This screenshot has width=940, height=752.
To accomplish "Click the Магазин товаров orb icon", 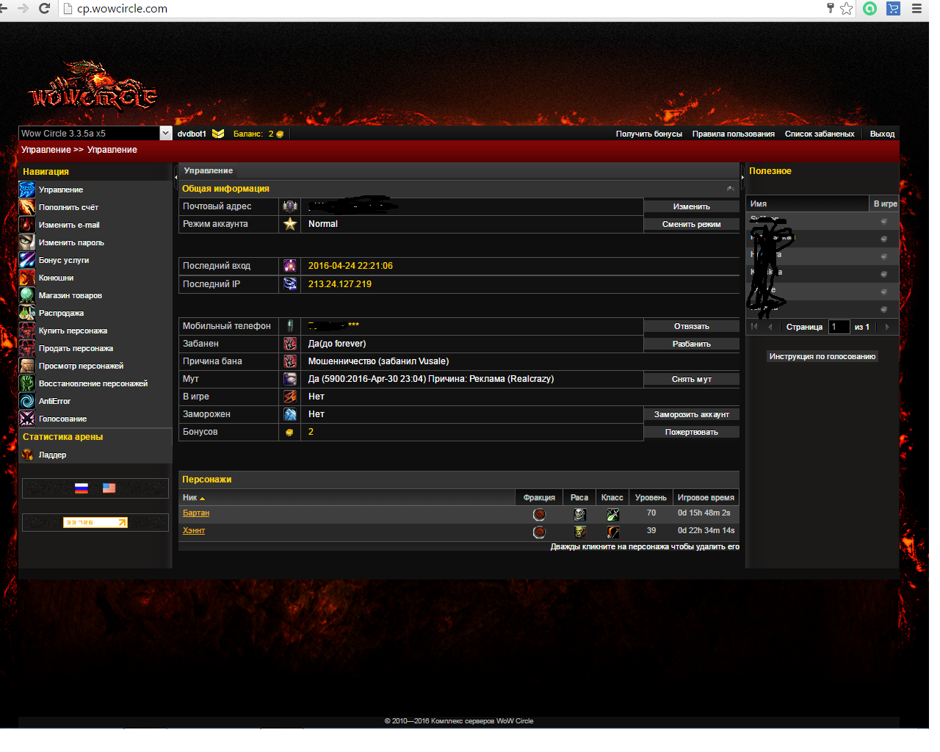I will pos(27,295).
